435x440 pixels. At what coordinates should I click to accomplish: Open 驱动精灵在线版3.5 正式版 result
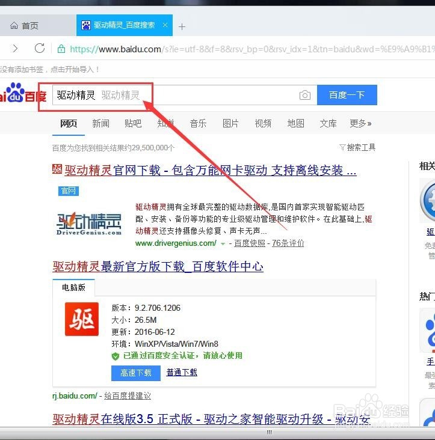coord(211,419)
